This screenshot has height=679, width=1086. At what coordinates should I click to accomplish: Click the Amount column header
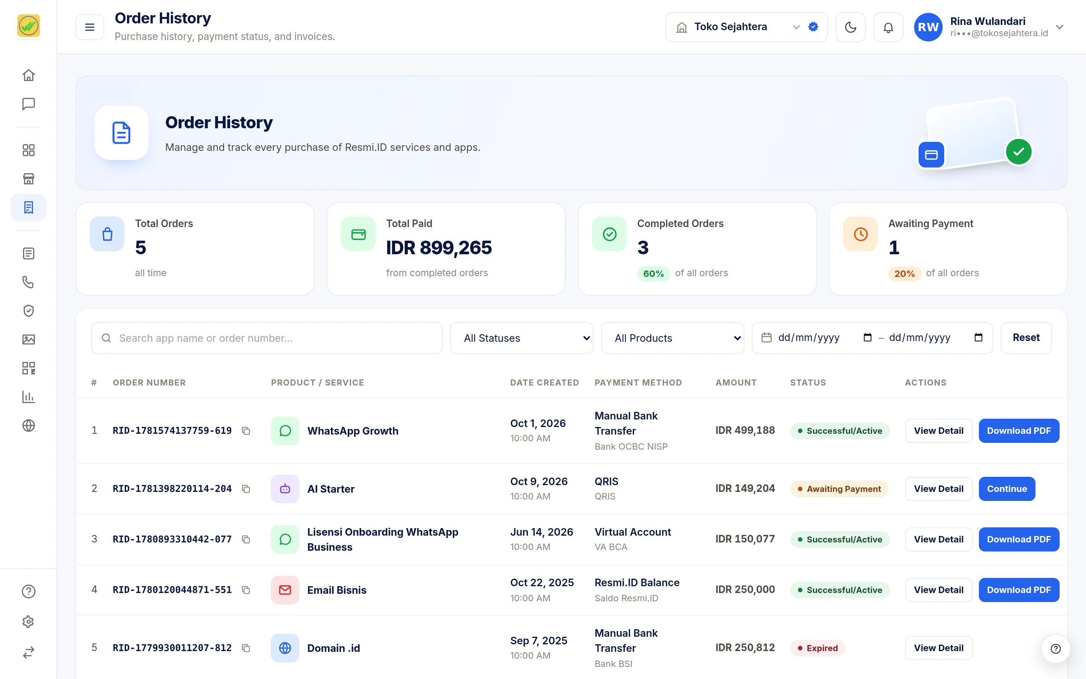click(736, 383)
